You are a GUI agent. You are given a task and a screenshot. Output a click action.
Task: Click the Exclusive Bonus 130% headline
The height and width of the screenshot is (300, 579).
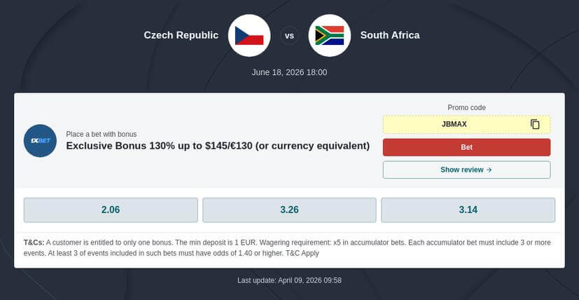click(x=218, y=146)
